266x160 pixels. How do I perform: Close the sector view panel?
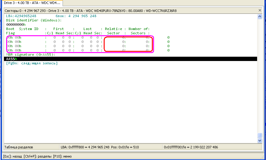tap(260, 10)
